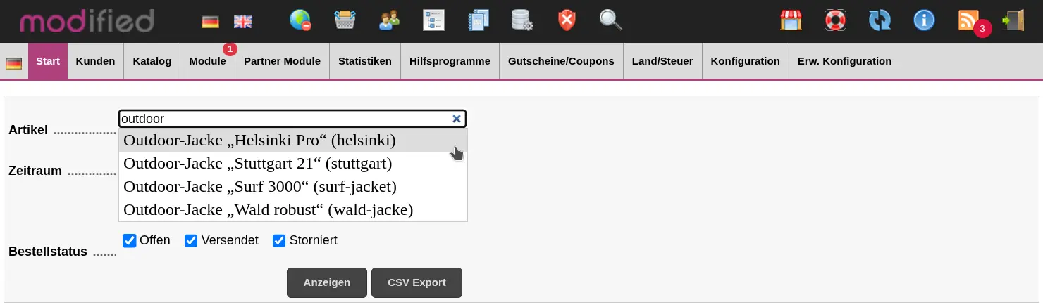Screen dimensions: 1043x307
Task: Select Outdoor-Jacke „Stuttgart 21“ suggestion
Action: [257, 164]
